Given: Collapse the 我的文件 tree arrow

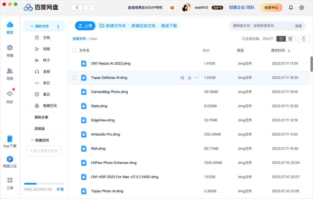Looking at the screenshot, I should [x=32, y=27].
